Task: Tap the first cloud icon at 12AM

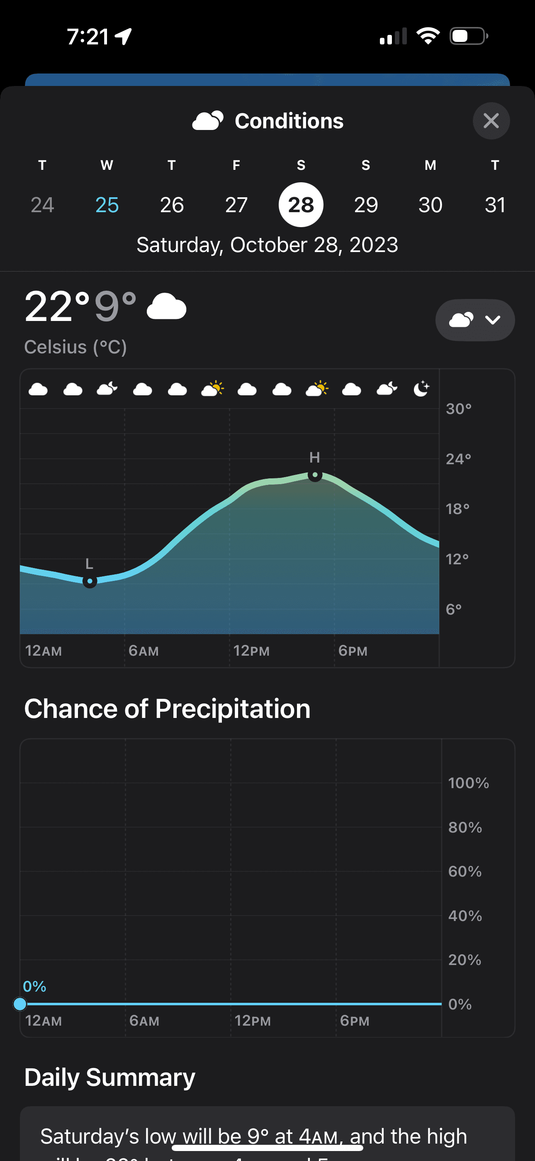Action: click(x=38, y=389)
